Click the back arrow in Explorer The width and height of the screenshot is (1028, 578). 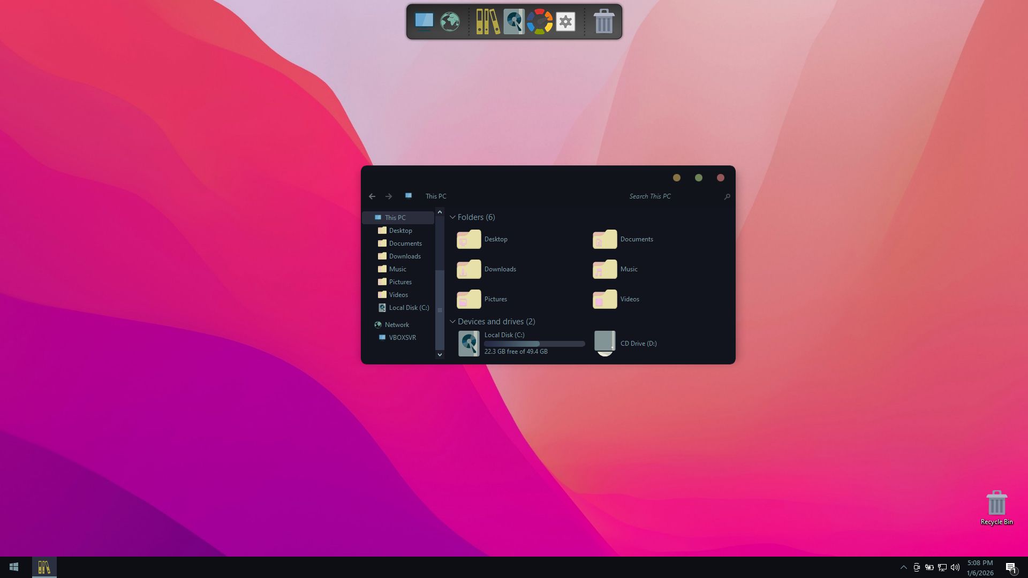[372, 196]
